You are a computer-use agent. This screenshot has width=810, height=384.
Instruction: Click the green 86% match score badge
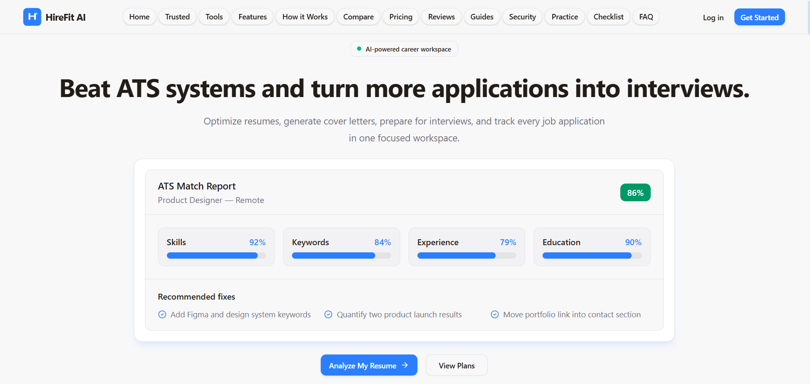(x=635, y=192)
